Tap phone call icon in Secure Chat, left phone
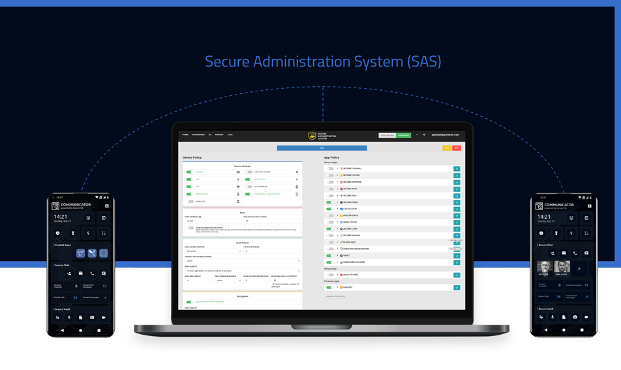Viewport: 621px width, 370px height. tap(92, 273)
